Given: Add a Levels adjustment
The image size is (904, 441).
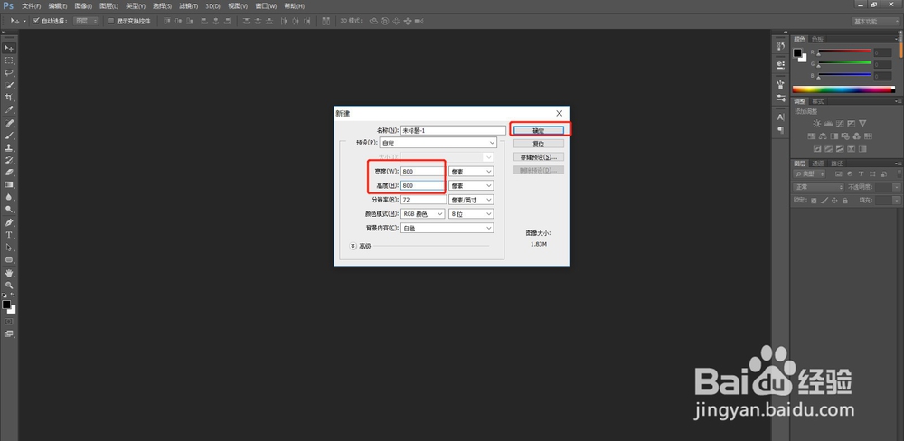Looking at the screenshot, I should 828,124.
